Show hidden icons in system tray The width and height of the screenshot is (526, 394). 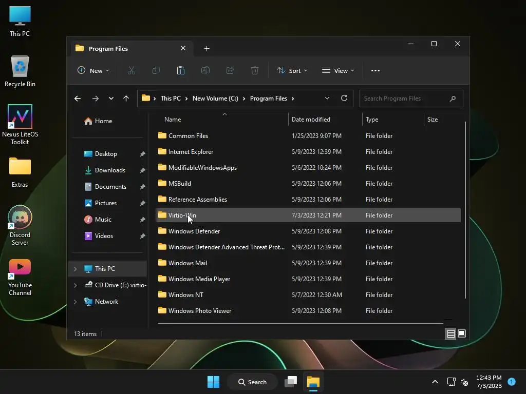pyautogui.click(x=435, y=382)
